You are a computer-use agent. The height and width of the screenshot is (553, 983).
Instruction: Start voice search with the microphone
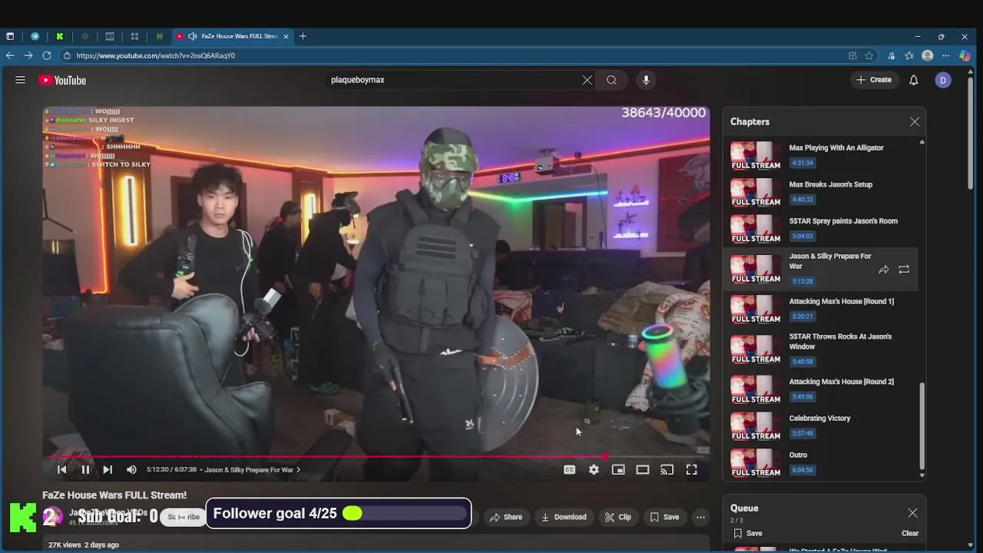(646, 80)
